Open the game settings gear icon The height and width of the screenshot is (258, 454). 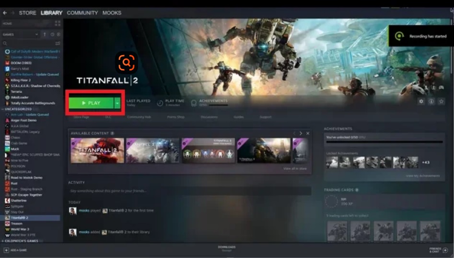coord(421,101)
